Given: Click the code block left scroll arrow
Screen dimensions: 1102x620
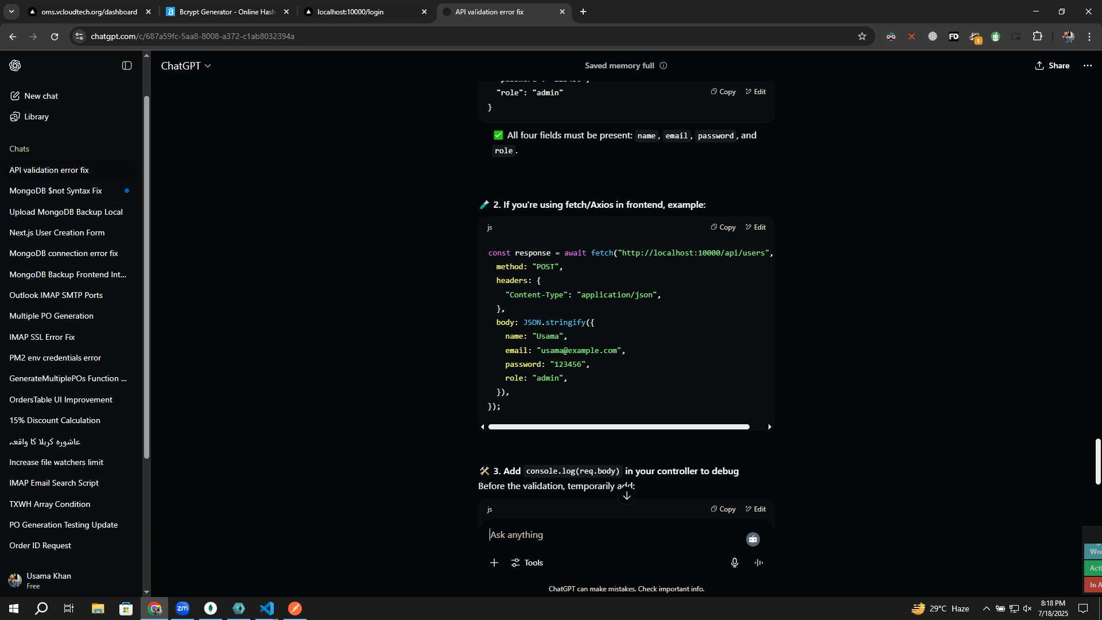Looking at the screenshot, I should 482,427.
